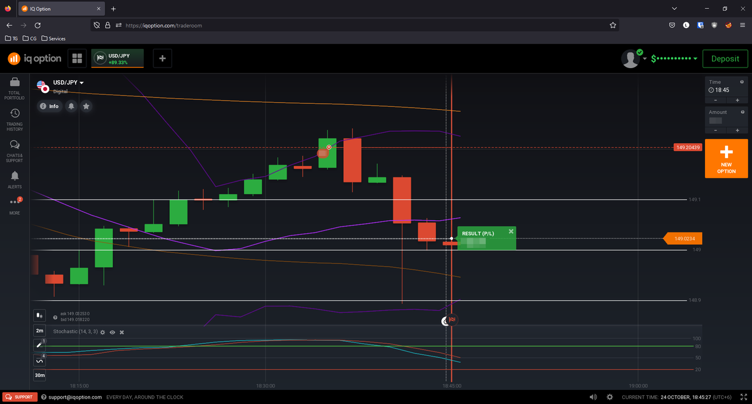
Task: Click the New Option button
Action: [726, 159]
